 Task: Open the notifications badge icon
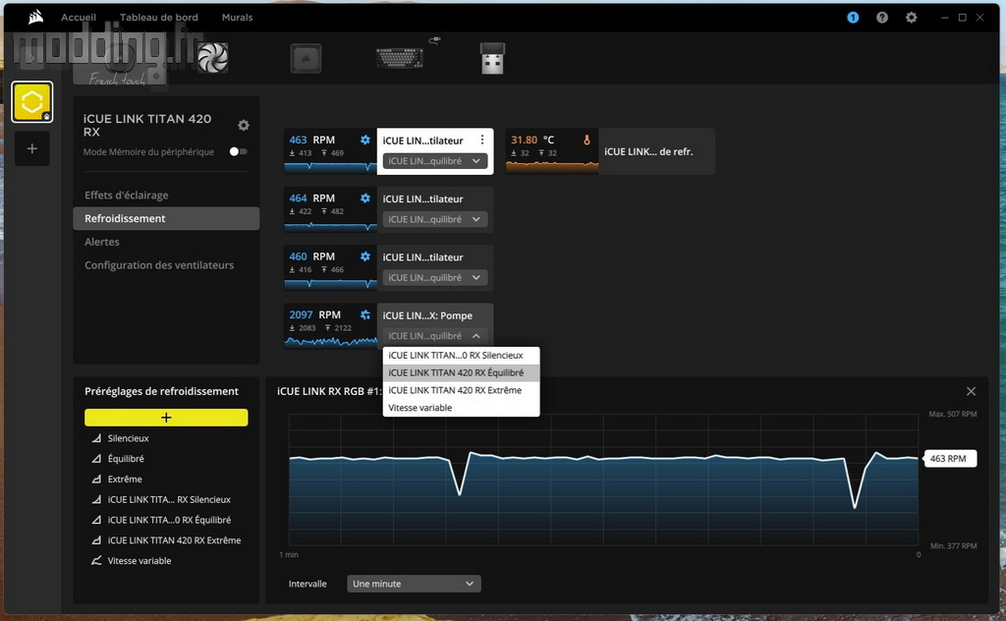coord(853,18)
